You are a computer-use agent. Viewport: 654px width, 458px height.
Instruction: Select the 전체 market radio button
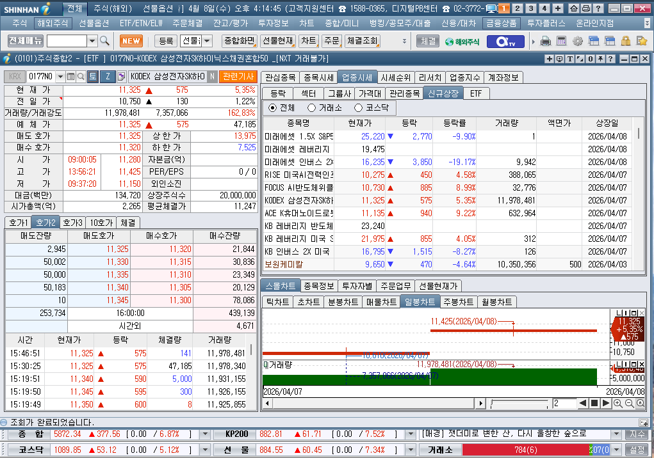[x=272, y=108]
